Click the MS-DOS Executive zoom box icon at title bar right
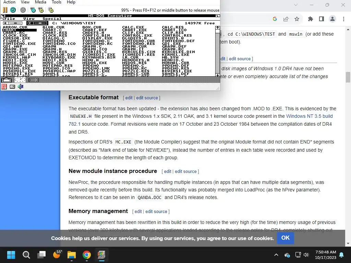Viewport: 351px width, 263px height. pyautogui.click(x=217, y=16)
